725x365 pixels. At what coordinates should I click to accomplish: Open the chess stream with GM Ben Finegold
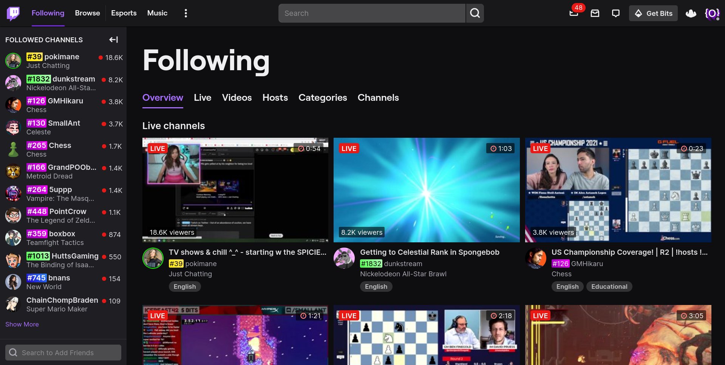[427, 335]
